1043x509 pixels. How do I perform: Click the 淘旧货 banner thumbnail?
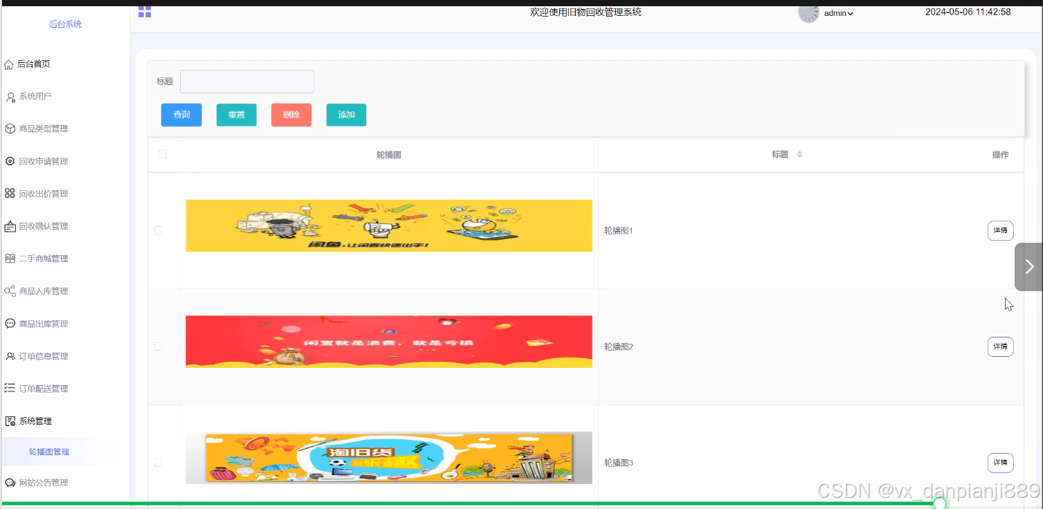click(x=389, y=458)
